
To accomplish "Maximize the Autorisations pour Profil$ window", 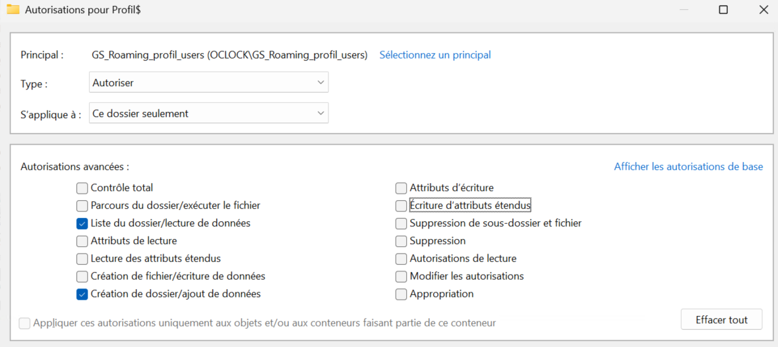I will 723,10.
